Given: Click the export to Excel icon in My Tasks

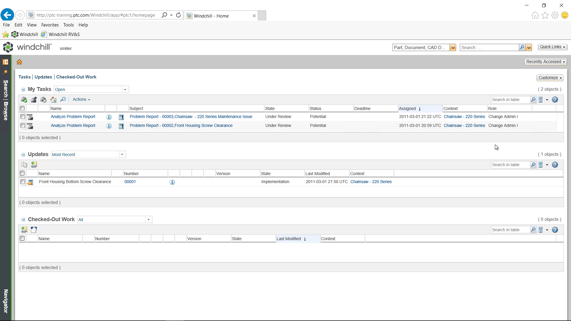Looking at the screenshot, I should coord(53,100).
